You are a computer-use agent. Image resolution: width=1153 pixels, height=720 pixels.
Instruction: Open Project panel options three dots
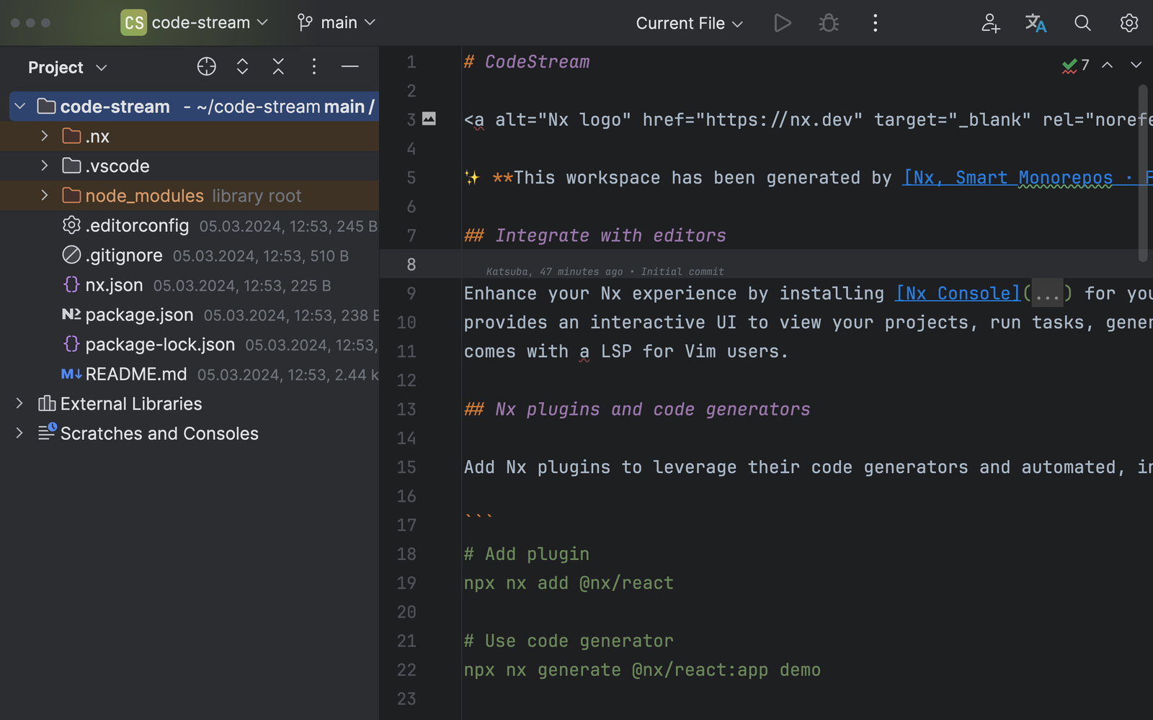314,66
